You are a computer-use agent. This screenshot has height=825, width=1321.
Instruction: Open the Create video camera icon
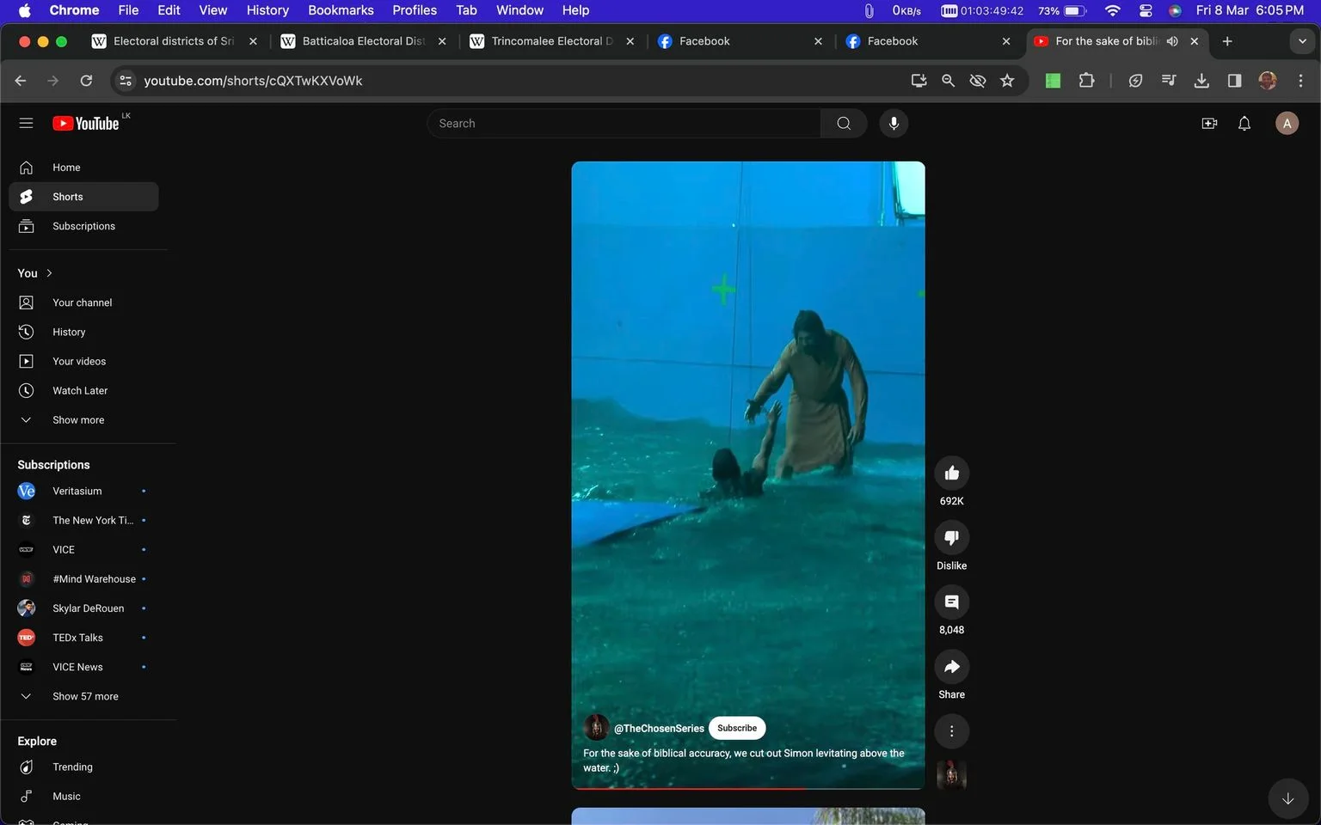point(1209,124)
